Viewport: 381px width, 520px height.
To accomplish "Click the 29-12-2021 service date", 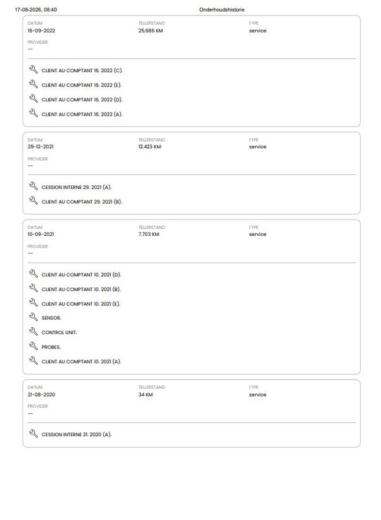I will 40,147.
